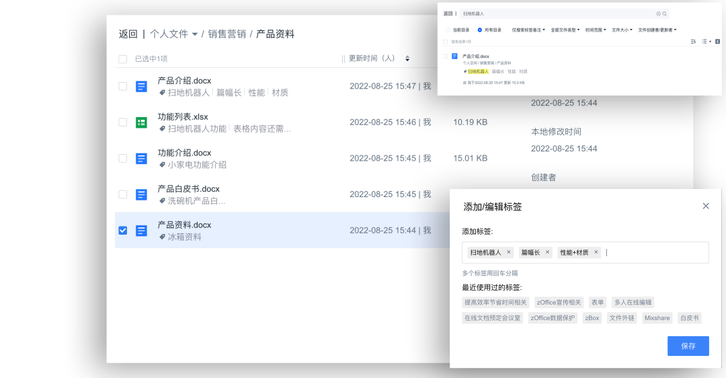The height and width of the screenshot is (378, 726).
Task: Click the sort order icon in search window
Action: click(693, 42)
